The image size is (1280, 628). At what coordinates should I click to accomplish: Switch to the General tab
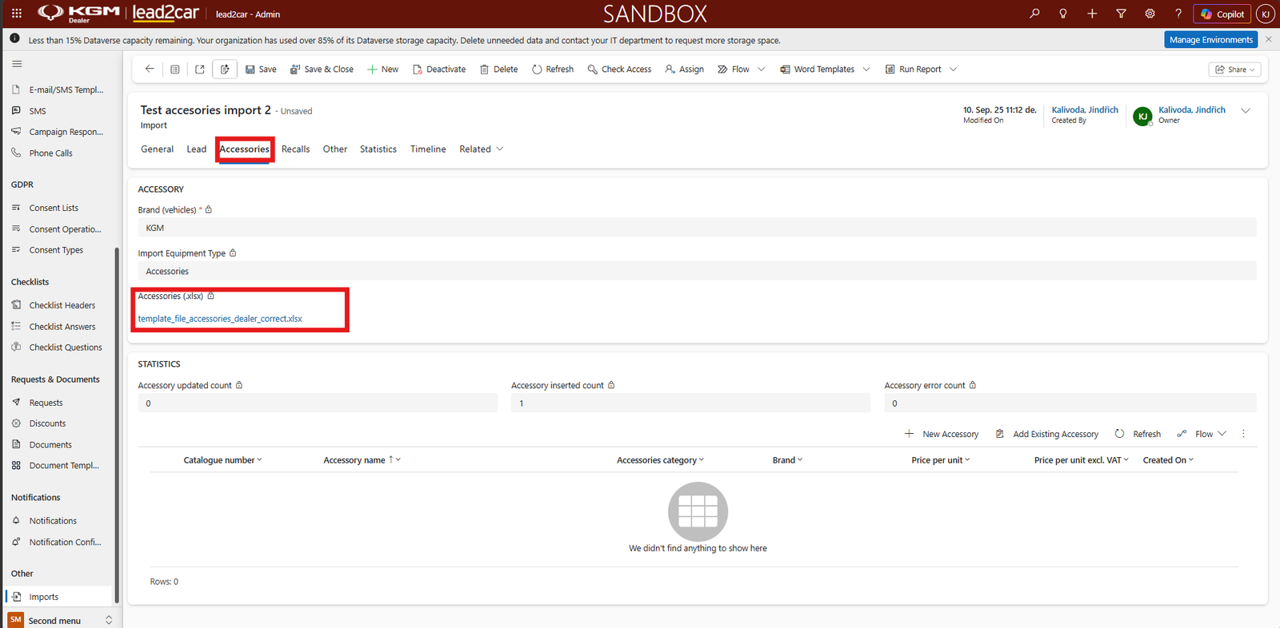click(157, 149)
